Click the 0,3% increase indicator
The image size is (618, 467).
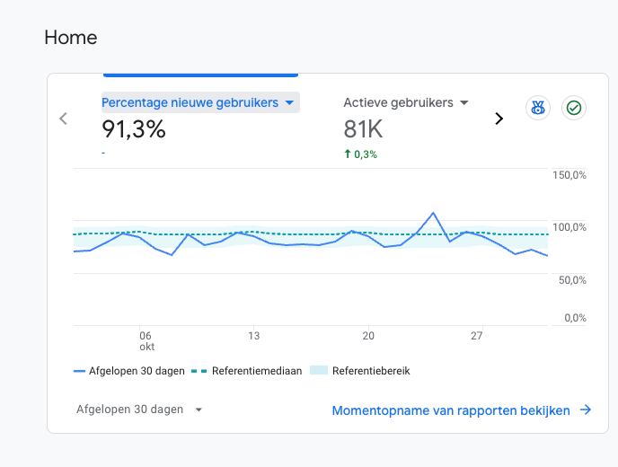point(360,154)
